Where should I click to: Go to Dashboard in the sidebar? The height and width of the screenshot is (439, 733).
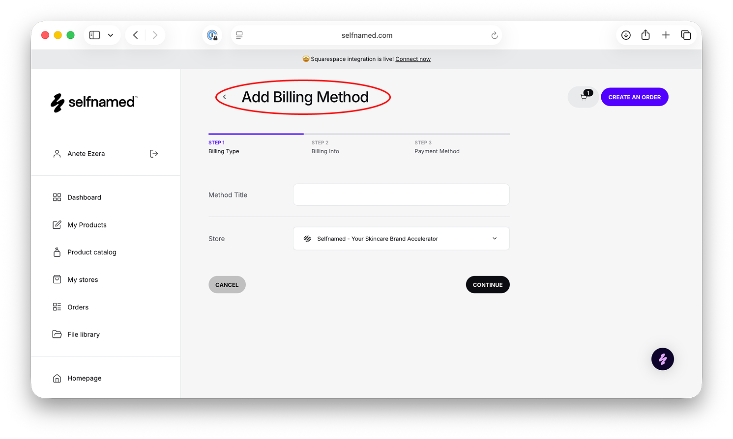pos(77,197)
